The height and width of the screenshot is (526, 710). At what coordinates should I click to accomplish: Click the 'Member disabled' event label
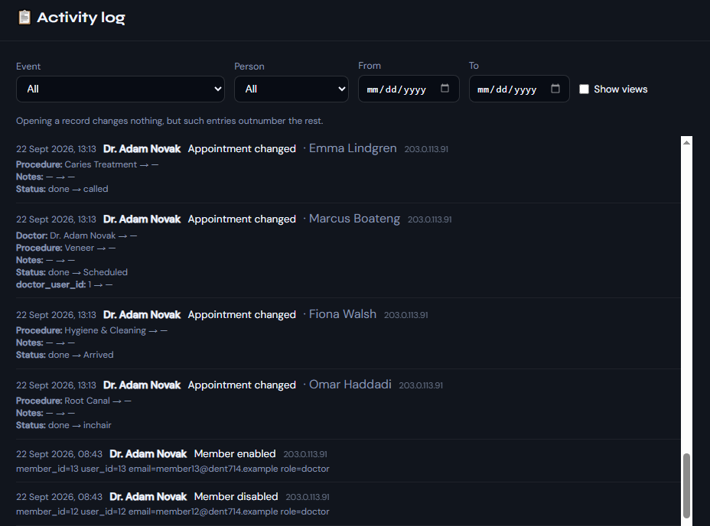[236, 497]
